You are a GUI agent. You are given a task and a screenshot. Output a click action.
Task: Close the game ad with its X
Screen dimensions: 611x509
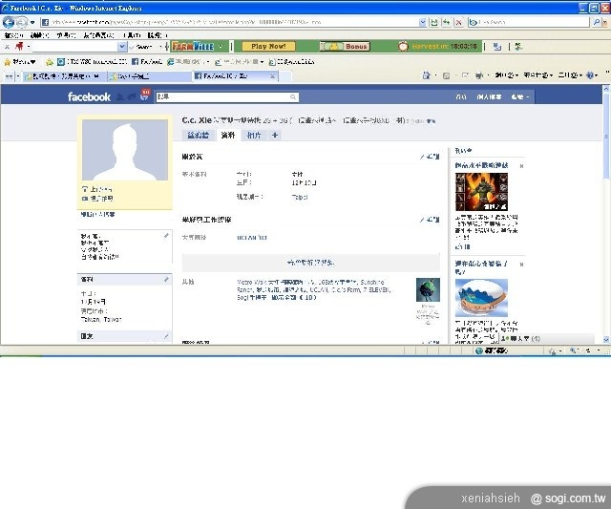[x=521, y=166]
